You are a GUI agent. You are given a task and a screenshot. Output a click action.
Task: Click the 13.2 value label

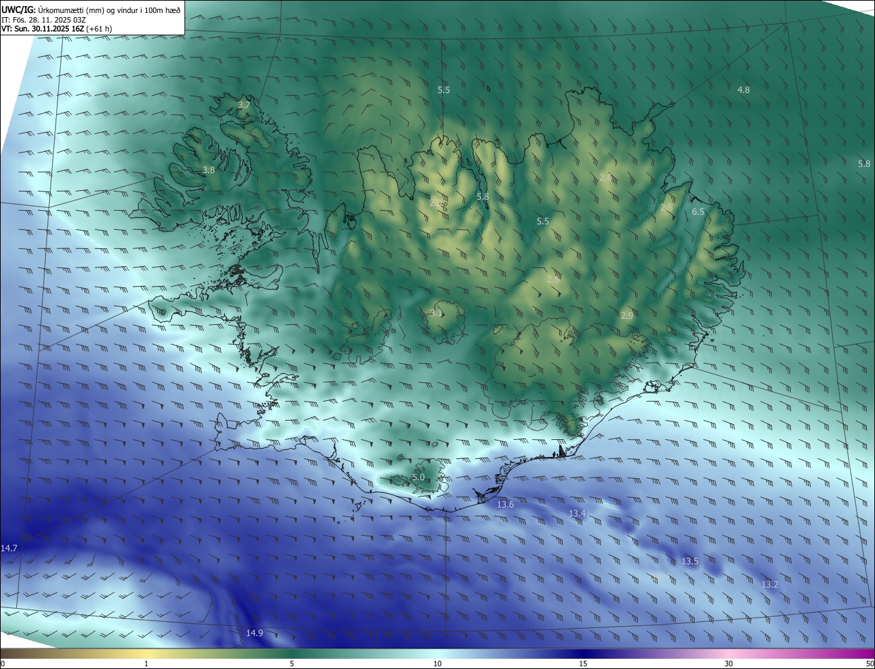click(x=770, y=584)
